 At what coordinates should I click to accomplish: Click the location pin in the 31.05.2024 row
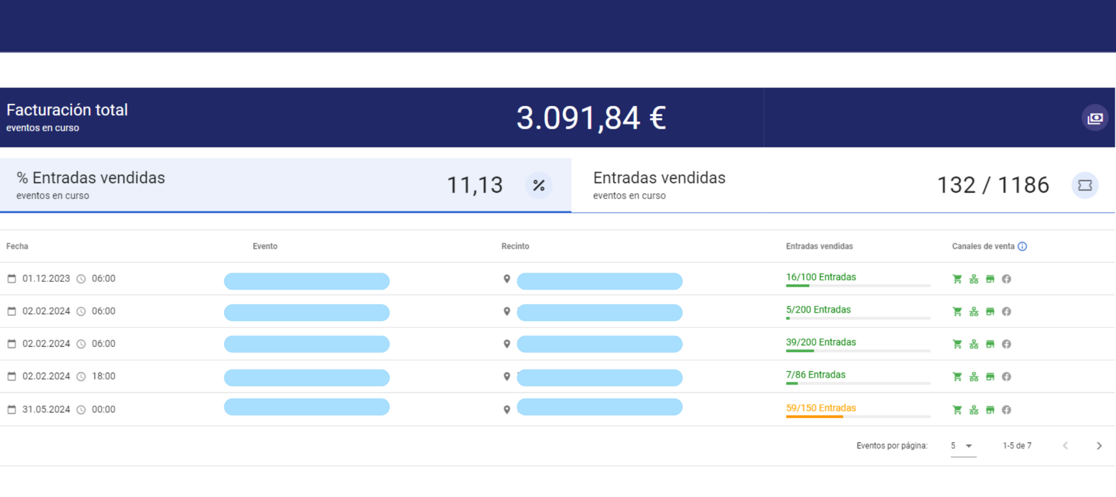click(507, 410)
